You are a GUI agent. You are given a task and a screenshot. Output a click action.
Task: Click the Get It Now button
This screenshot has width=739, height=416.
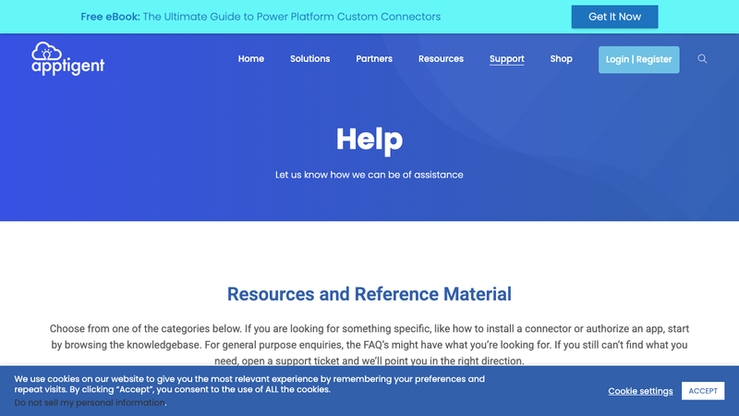pos(614,17)
